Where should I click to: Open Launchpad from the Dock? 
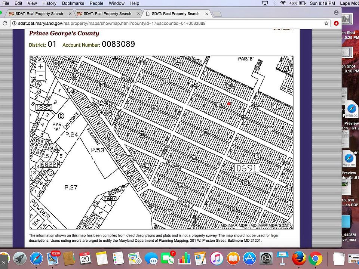click(20, 257)
